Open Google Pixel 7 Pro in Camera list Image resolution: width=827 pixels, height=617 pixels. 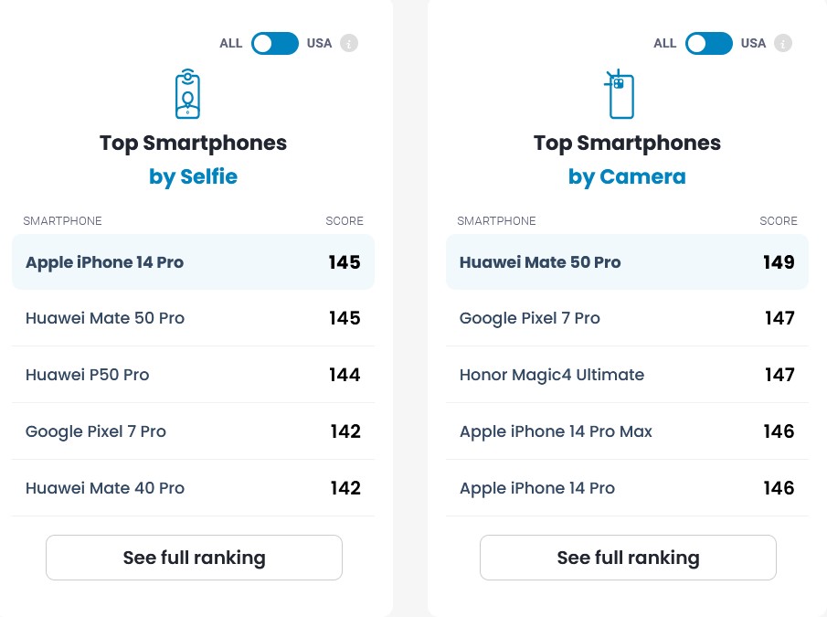[x=530, y=318]
